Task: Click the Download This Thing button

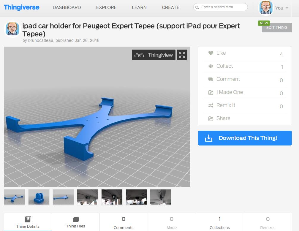Action: tap(245, 138)
